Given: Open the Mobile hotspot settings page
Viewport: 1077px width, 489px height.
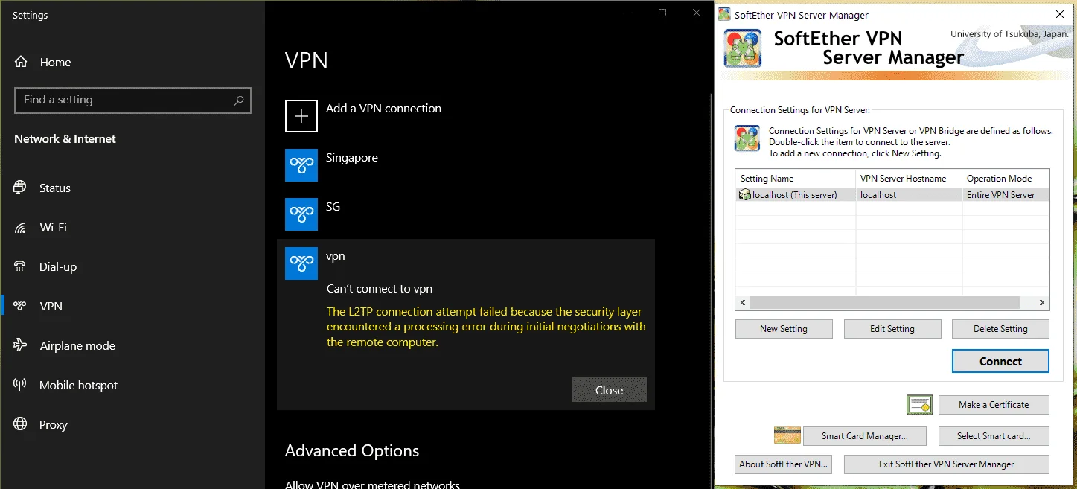Looking at the screenshot, I should (78, 385).
